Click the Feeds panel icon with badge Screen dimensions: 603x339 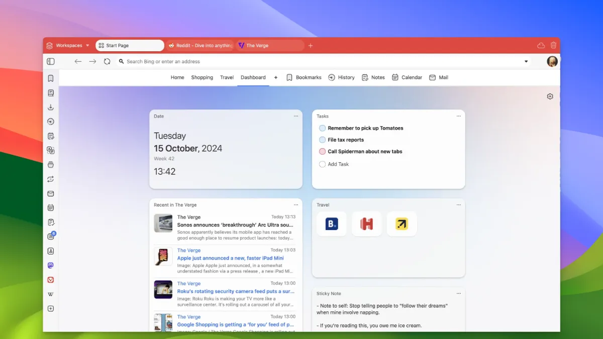(51, 237)
